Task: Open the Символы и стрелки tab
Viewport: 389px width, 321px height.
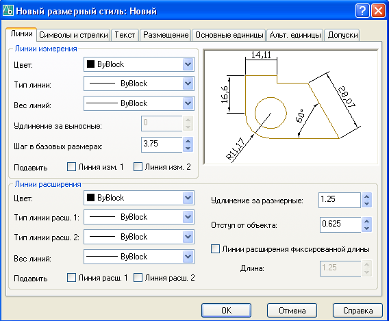Action: coord(73,35)
